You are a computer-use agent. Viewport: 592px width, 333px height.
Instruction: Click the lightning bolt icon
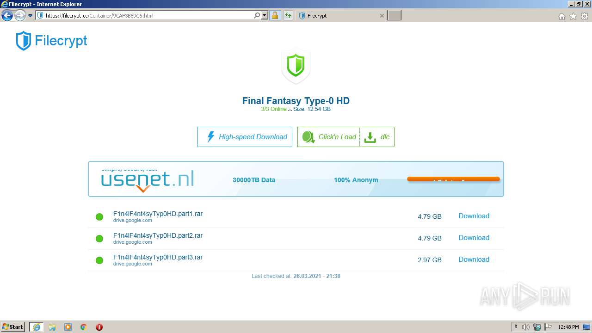tap(210, 137)
